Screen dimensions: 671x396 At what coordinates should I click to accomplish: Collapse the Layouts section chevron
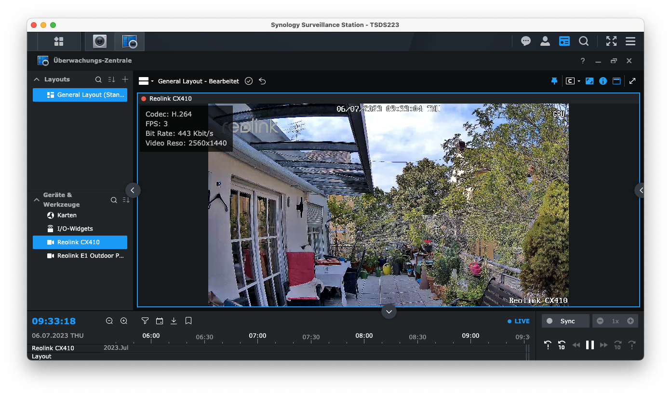(37, 79)
